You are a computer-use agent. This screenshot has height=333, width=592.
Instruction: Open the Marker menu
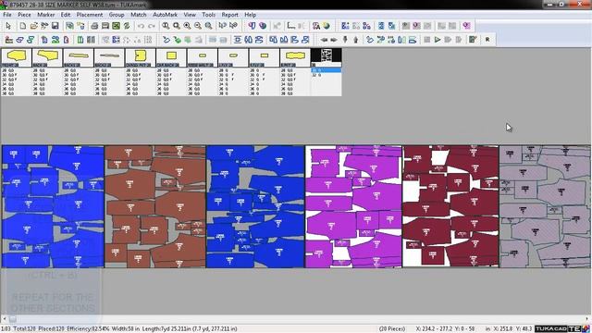point(45,15)
